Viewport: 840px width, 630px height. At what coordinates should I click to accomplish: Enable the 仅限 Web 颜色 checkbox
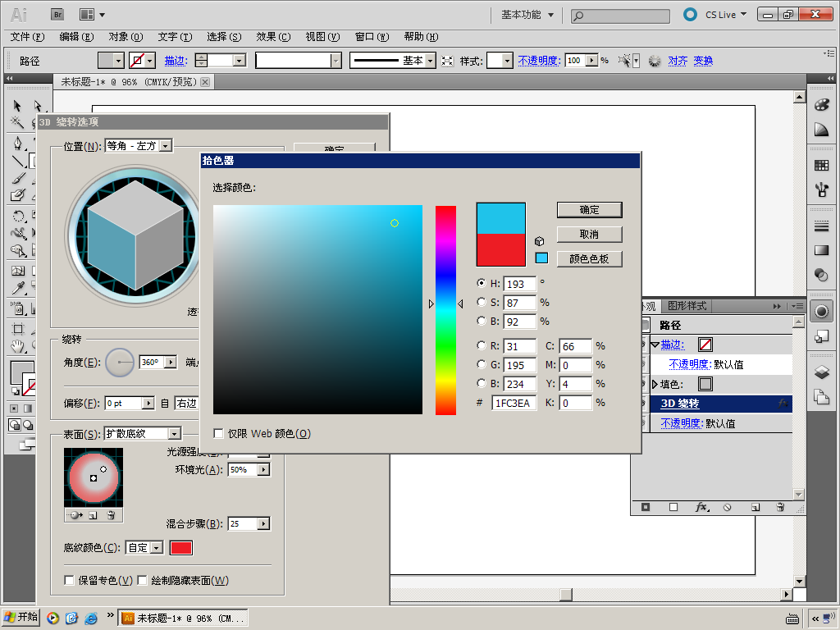[219, 433]
